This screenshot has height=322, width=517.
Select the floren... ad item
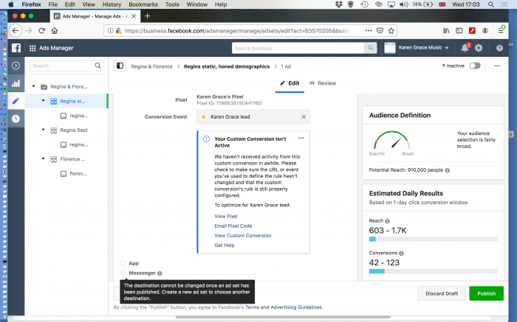point(74,174)
